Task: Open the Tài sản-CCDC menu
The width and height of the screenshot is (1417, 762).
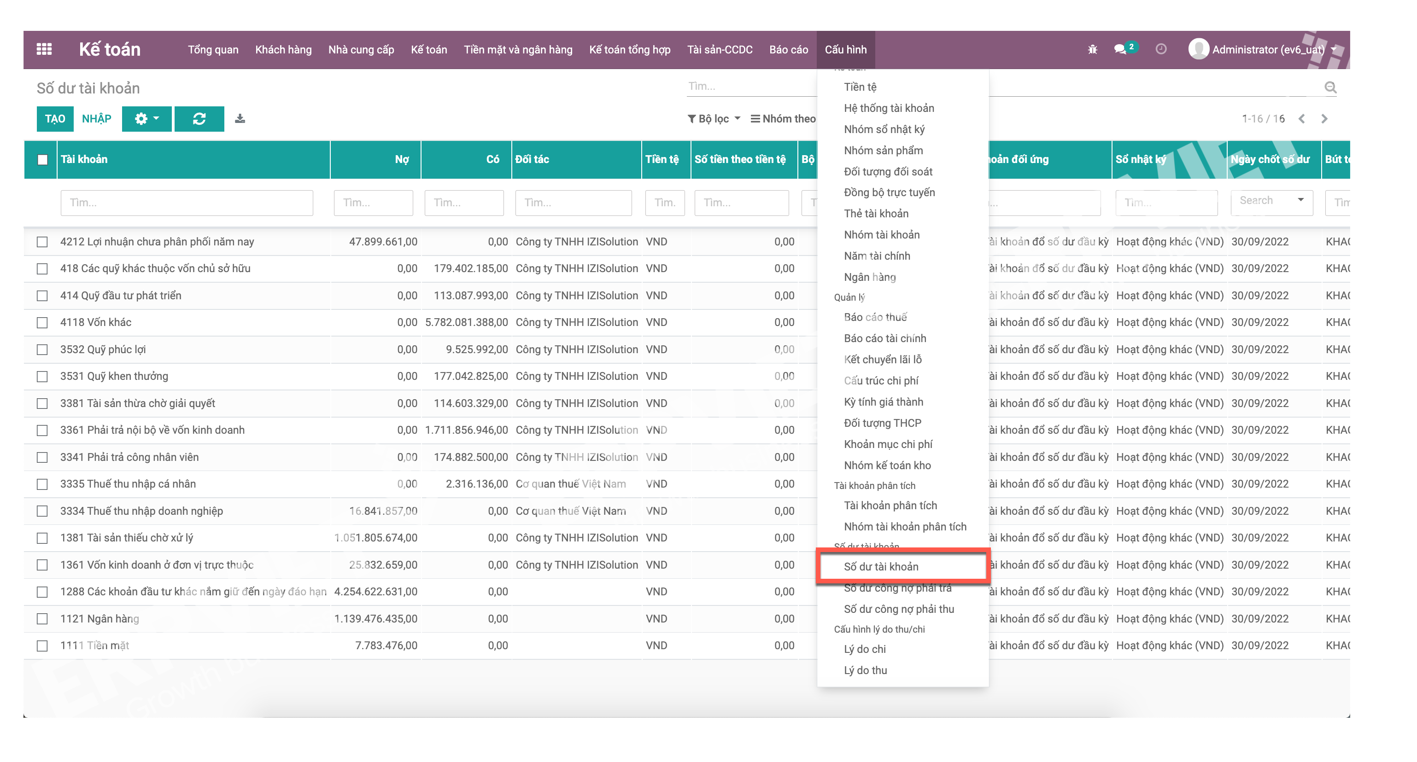Action: tap(720, 49)
